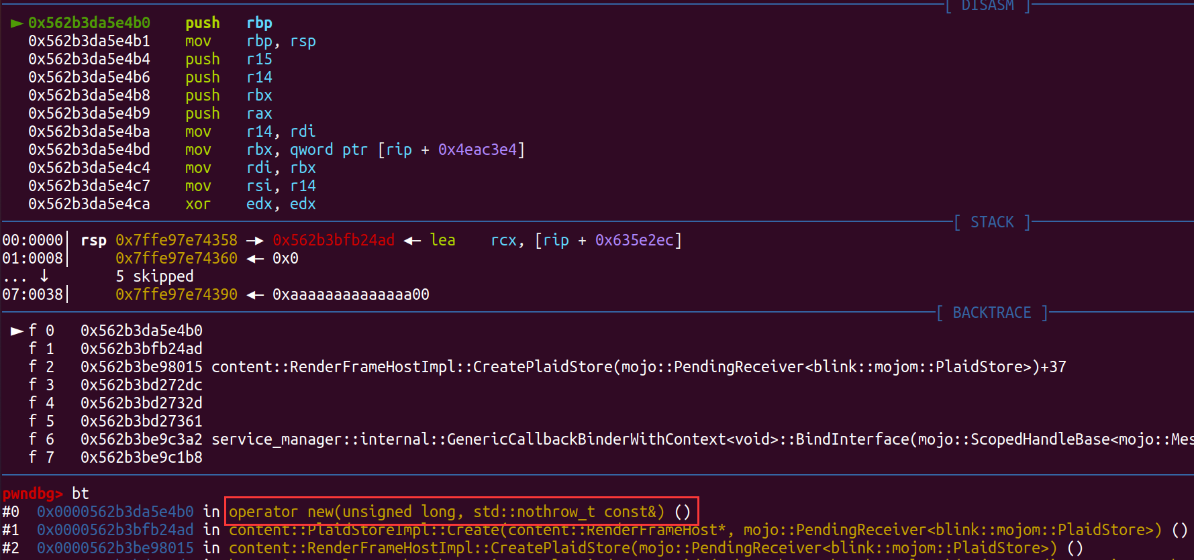Click the red-boxed operator new function name
Image resolution: width=1194 pixels, height=560 pixels.
tap(460, 512)
